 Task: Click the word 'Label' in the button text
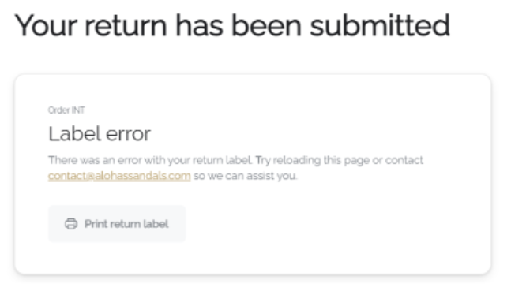[156, 224]
